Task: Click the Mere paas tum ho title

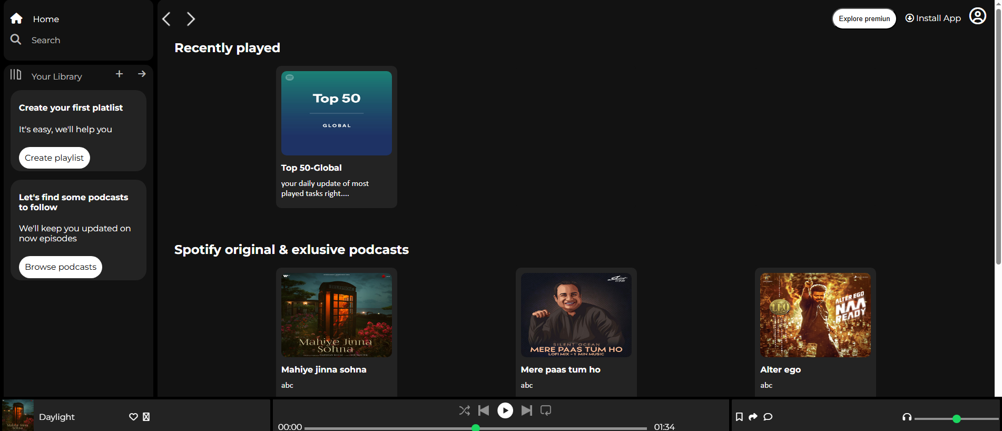Action: click(561, 369)
